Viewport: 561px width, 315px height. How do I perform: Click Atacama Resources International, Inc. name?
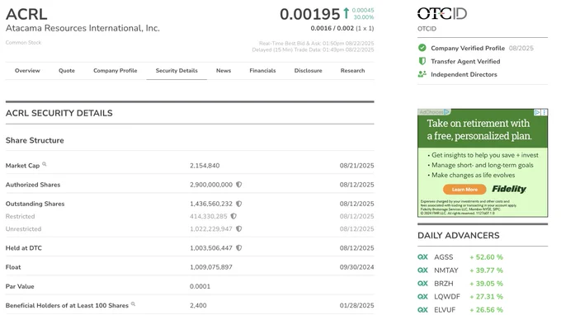point(82,28)
